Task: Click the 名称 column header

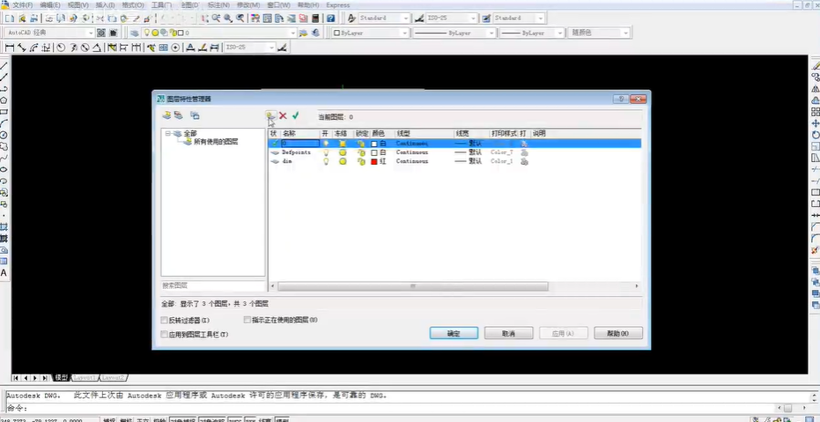Action: [300, 134]
